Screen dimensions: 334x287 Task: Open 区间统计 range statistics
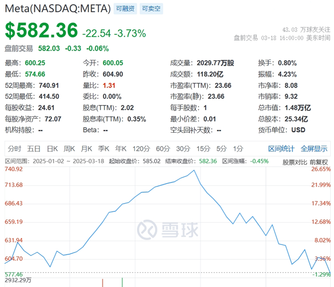[281, 149]
